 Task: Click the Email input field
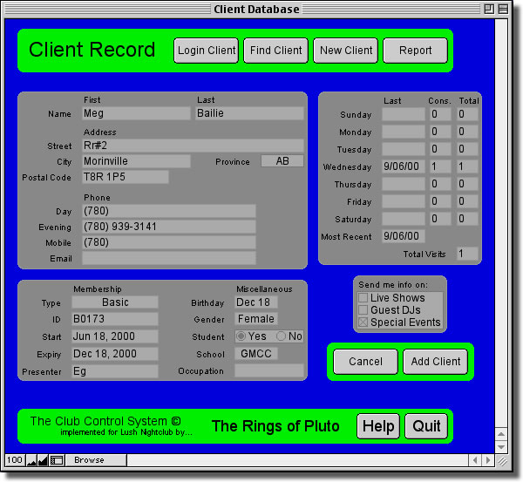[168, 258]
